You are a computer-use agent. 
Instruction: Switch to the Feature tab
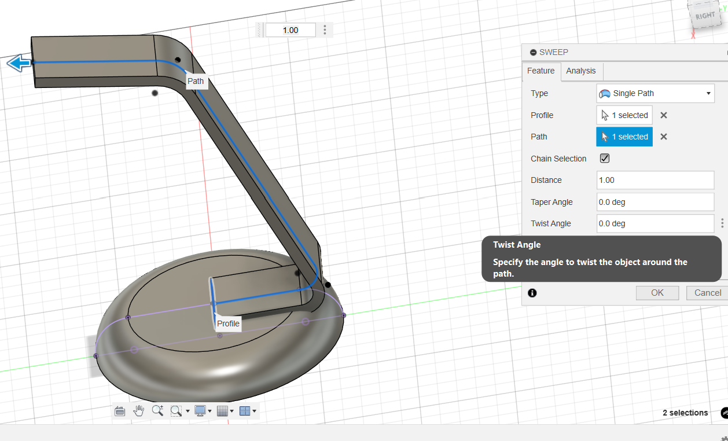541,71
